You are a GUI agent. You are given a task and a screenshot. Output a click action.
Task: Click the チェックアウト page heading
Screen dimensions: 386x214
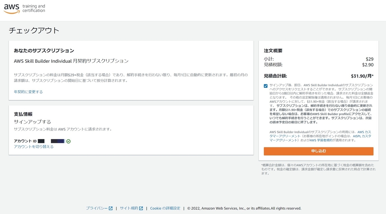pyautogui.click(x=34, y=31)
